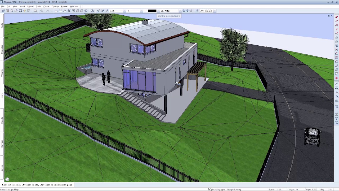Click the Scale 1:100 field in status bar
Viewport: 339px width, 191px height.
(x=275, y=189)
